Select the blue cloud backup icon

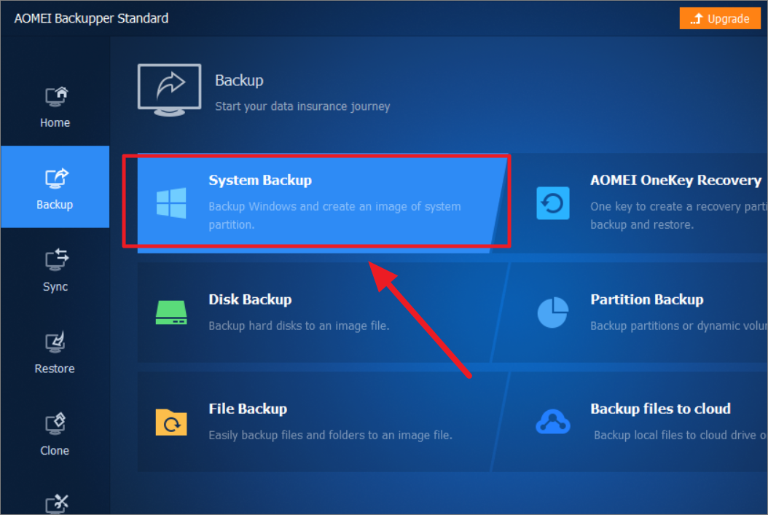(x=552, y=422)
